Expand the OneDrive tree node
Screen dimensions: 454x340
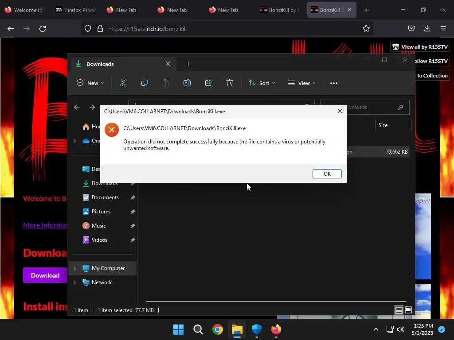(74, 141)
